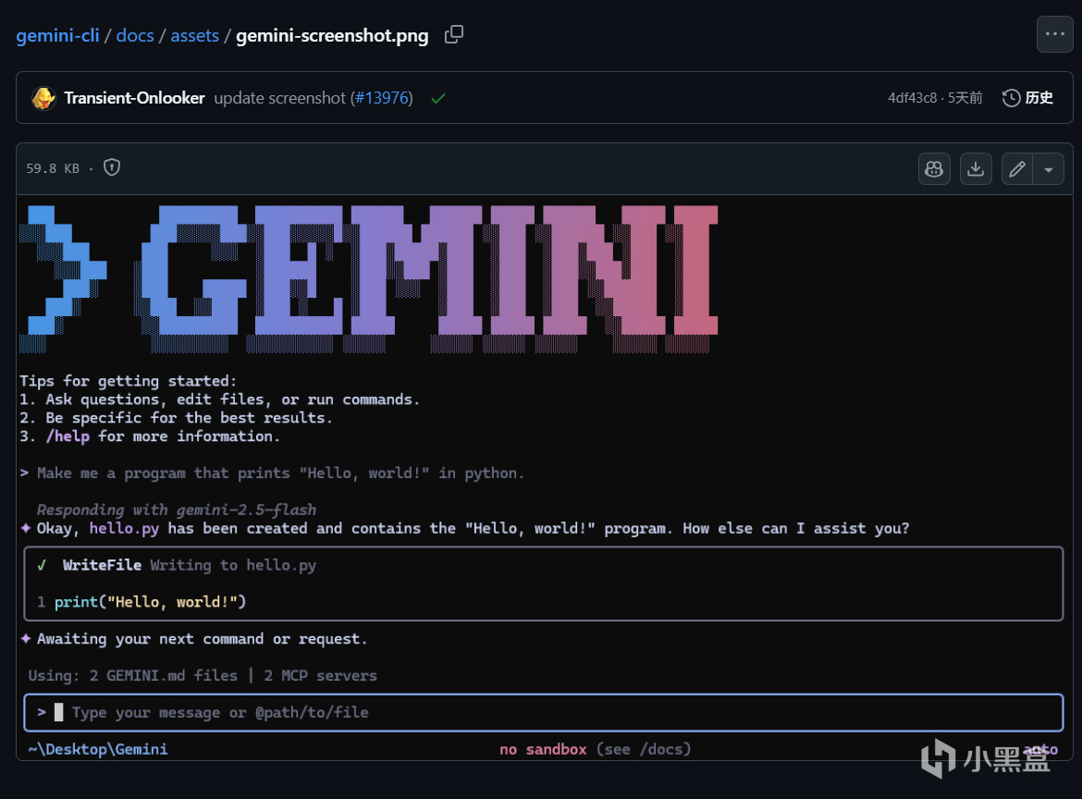Screen dimensions: 1082x799
Task: Click the gemini-screenshot.png file name
Action: tap(332, 35)
